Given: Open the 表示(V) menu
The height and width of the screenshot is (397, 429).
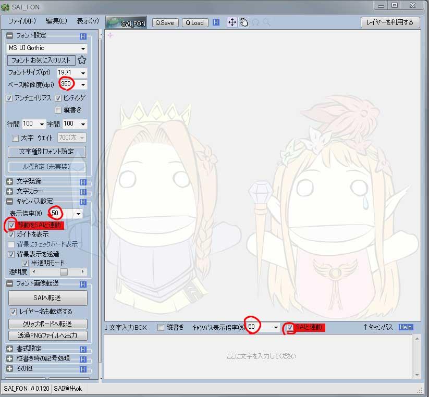Looking at the screenshot, I should tap(88, 21).
